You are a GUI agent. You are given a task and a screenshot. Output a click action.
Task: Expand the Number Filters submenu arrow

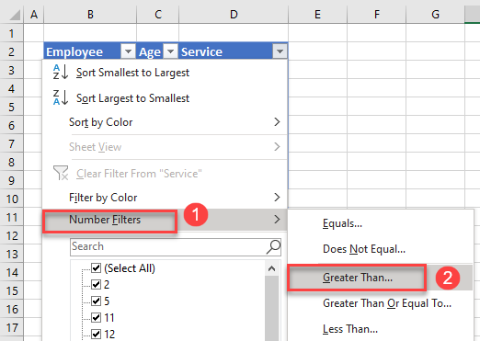tap(277, 219)
